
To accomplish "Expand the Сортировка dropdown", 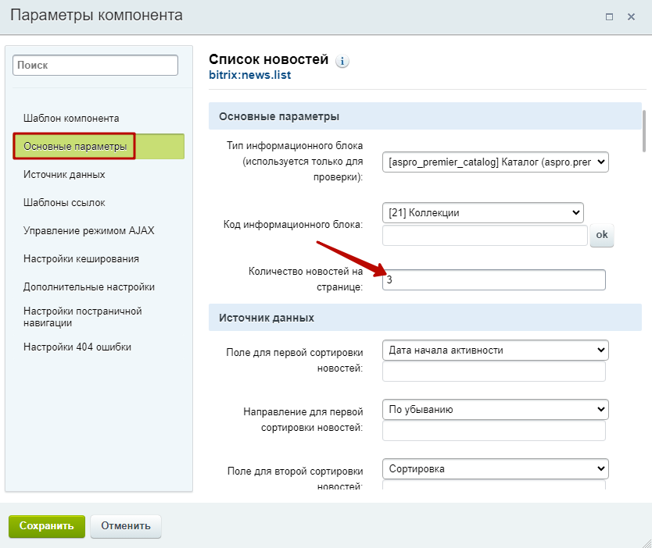I will click(495, 468).
